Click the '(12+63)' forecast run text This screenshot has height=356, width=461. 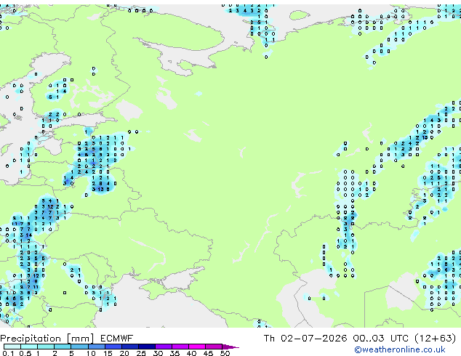tap(436, 339)
